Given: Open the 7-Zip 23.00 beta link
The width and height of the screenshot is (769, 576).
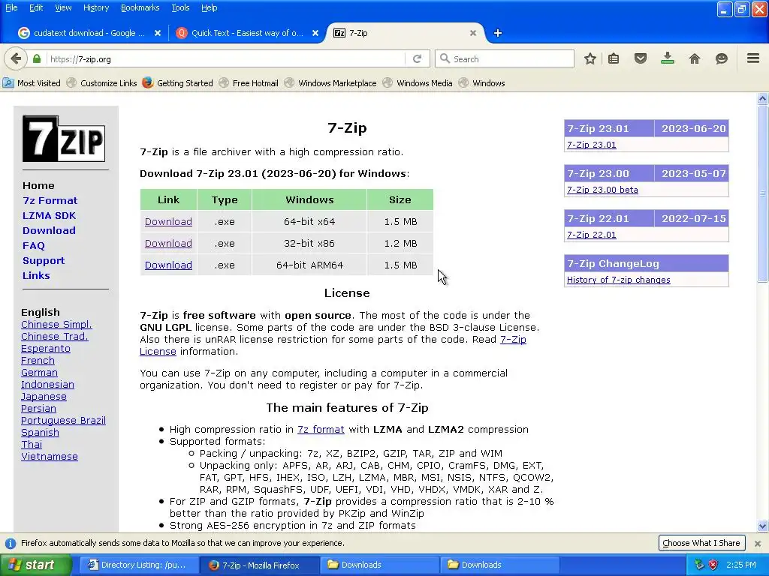Looking at the screenshot, I should click(x=602, y=190).
